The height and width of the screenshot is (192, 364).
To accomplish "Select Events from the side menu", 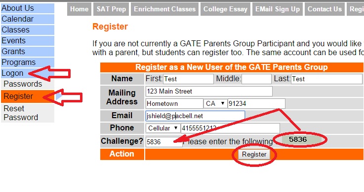I will [x=28, y=41].
